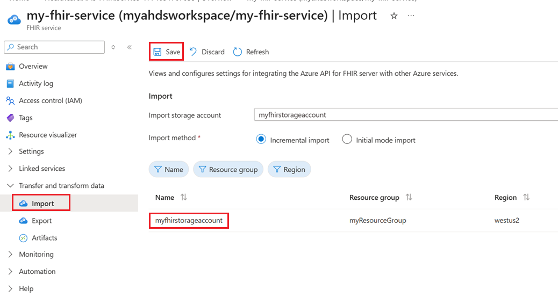
Task: Click the FHIR service cloud icon in header
Action: click(x=14, y=19)
